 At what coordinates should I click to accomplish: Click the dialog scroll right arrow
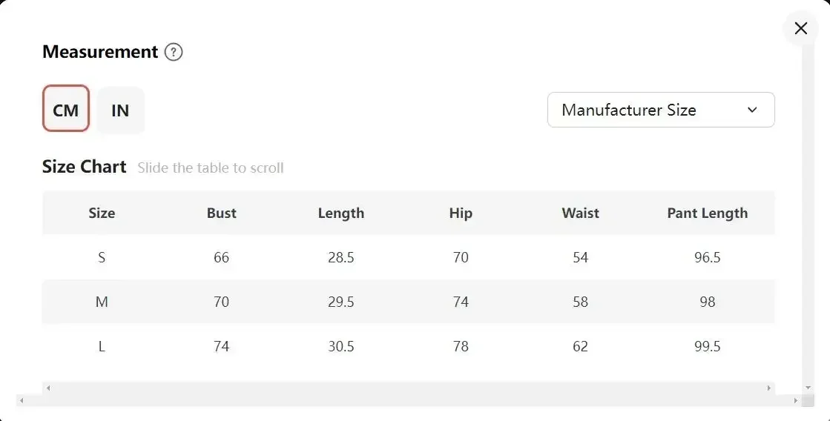coord(795,401)
